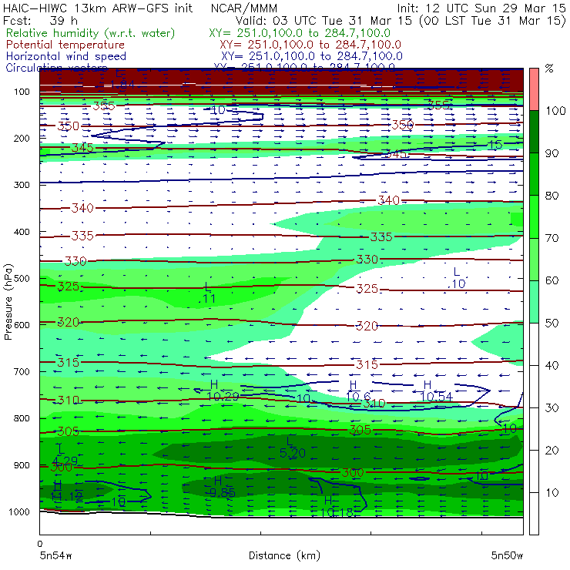Click the wind minimum label 'L 5.20'
Image resolution: width=570 pixels, height=570 pixels.
(292, 447)
